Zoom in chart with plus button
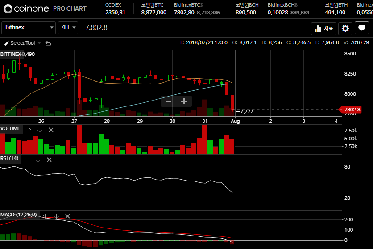 tap(184, 101)
